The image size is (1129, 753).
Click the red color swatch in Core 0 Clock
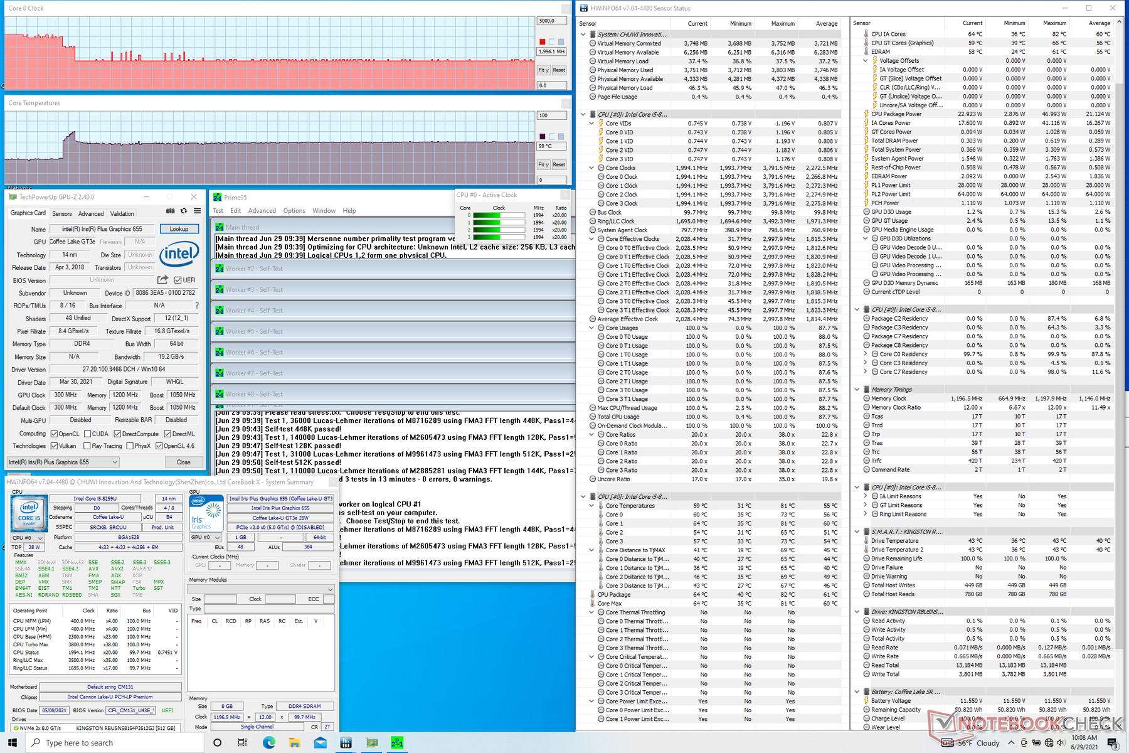click(543, 42)
